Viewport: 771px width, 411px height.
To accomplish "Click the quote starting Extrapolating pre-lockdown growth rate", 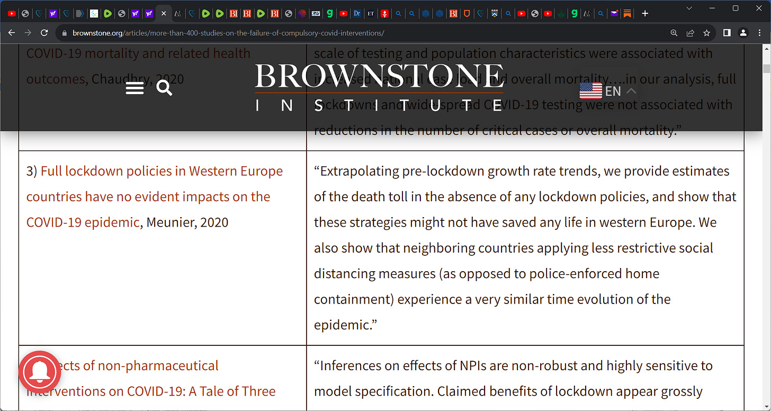I will pyautogui.click(x=525, y=248).
